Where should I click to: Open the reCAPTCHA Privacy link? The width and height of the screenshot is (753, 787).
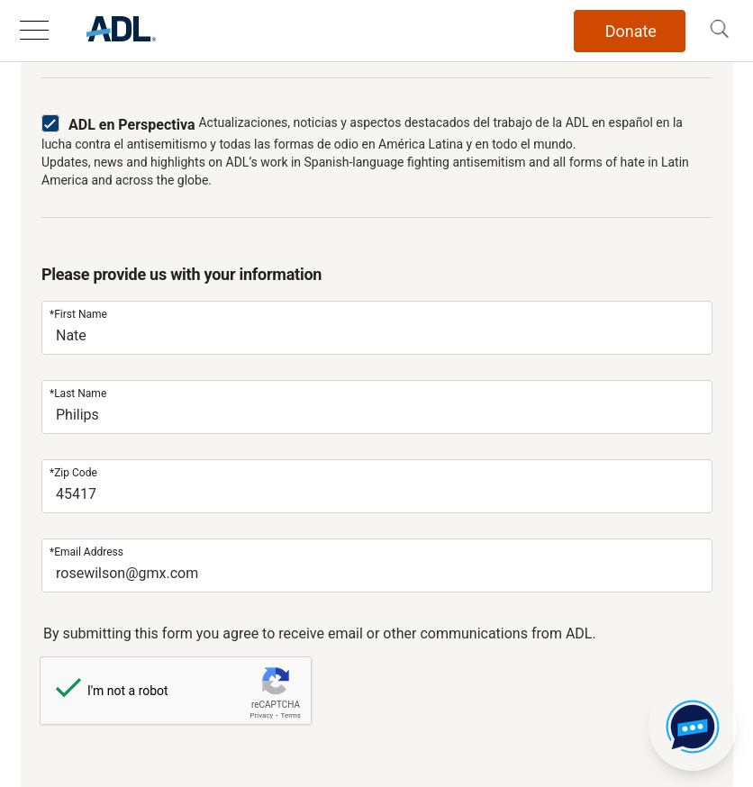tap(261, 715)
